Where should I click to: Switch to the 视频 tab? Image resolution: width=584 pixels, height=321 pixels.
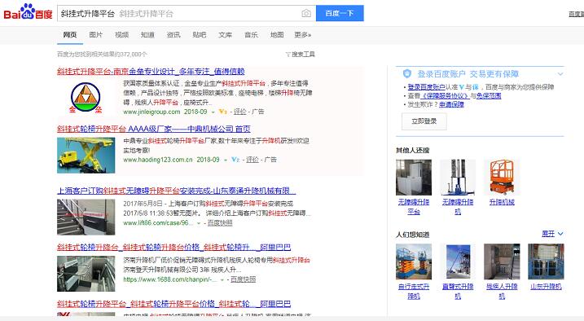[x=121, y=35]
